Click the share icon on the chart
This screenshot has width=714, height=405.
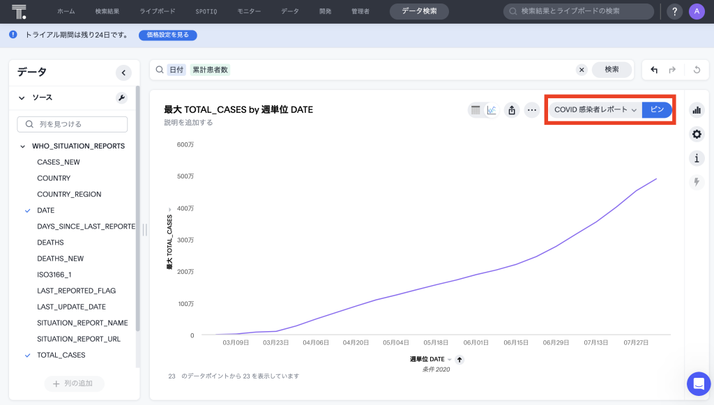tap(512, 110)
